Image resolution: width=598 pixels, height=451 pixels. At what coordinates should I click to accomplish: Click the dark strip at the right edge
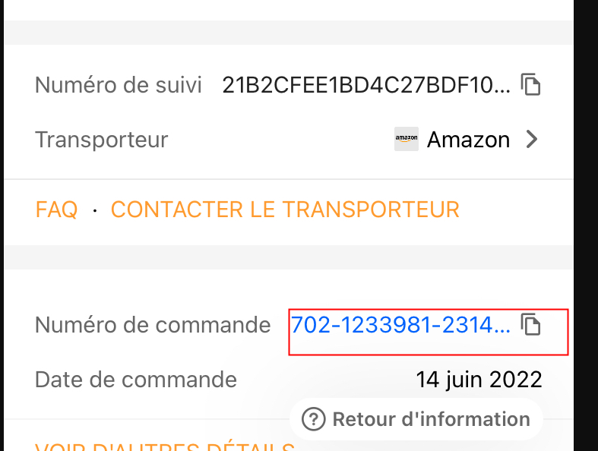(x=585, y=228)
